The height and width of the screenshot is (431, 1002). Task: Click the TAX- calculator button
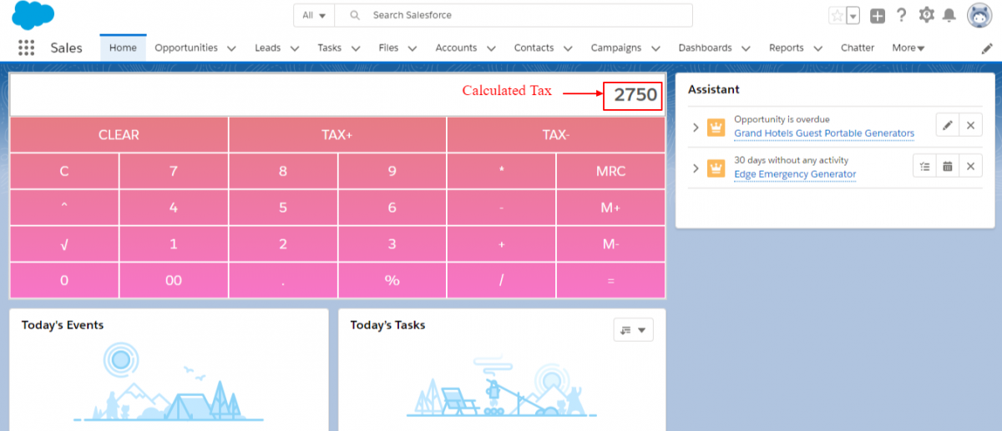pyautogui.click(x=556, y=134)
